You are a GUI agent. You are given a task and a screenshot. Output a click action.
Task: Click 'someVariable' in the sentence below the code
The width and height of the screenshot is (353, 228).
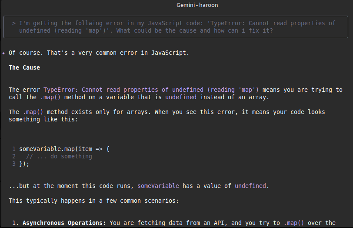(158, 186)
